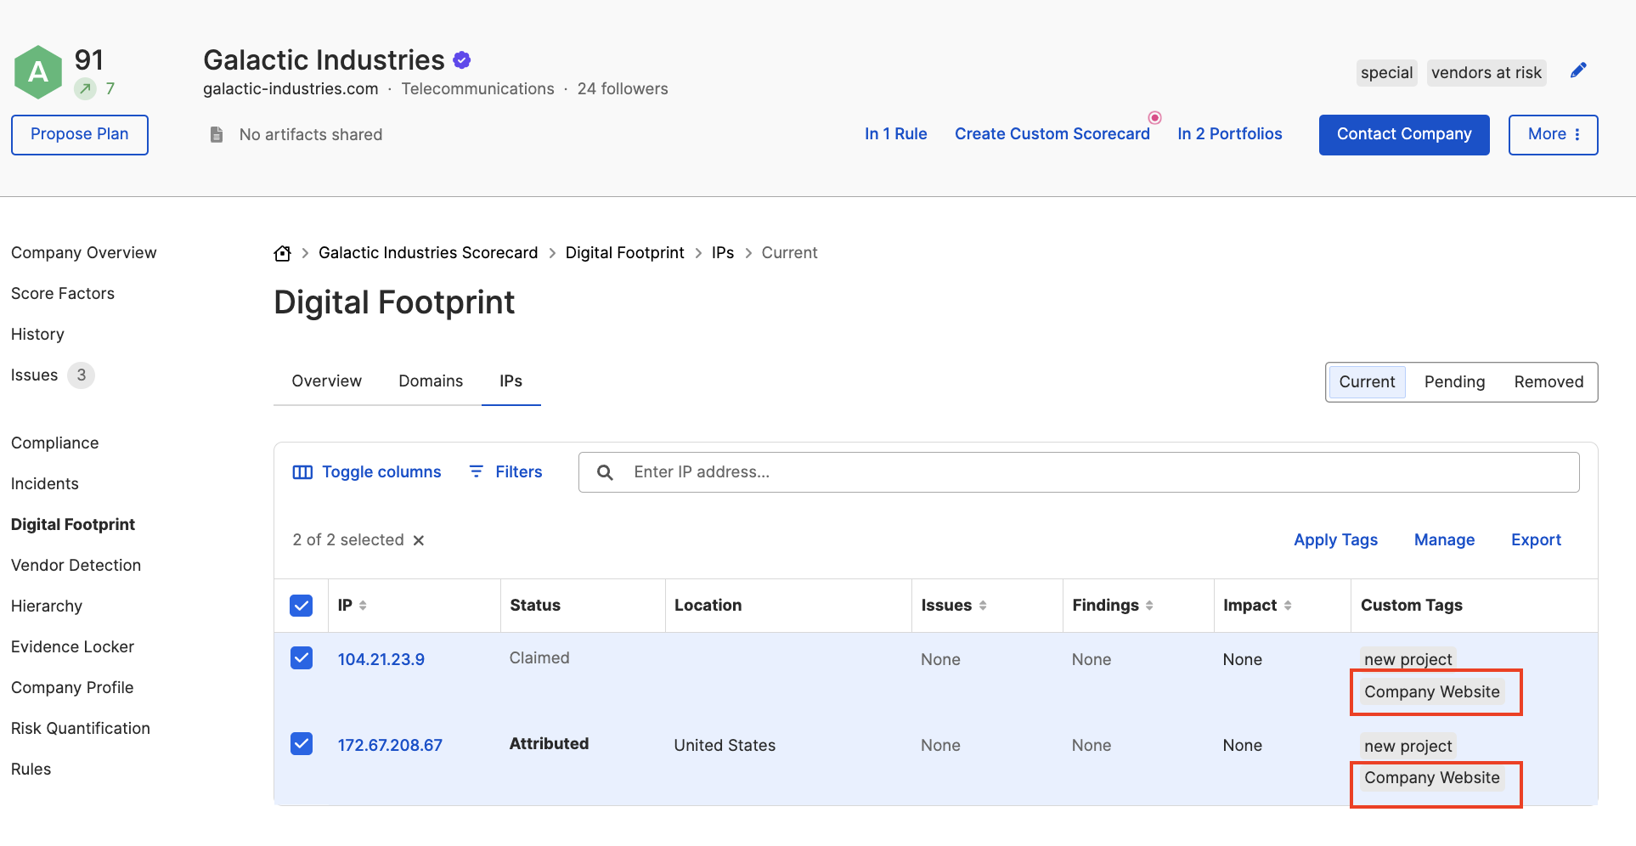Clear selection with the X icon

click(419, 540)
